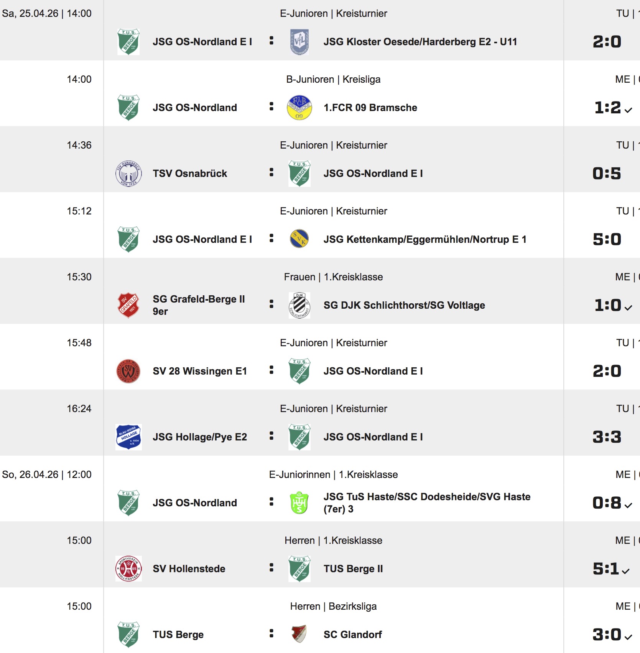Open the Frauen | 1.Kreisklasse competition link

point(333,277)
